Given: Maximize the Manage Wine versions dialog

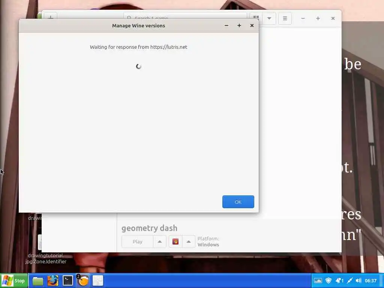Looking at the screenshot, I should click(x=239, y=25).
